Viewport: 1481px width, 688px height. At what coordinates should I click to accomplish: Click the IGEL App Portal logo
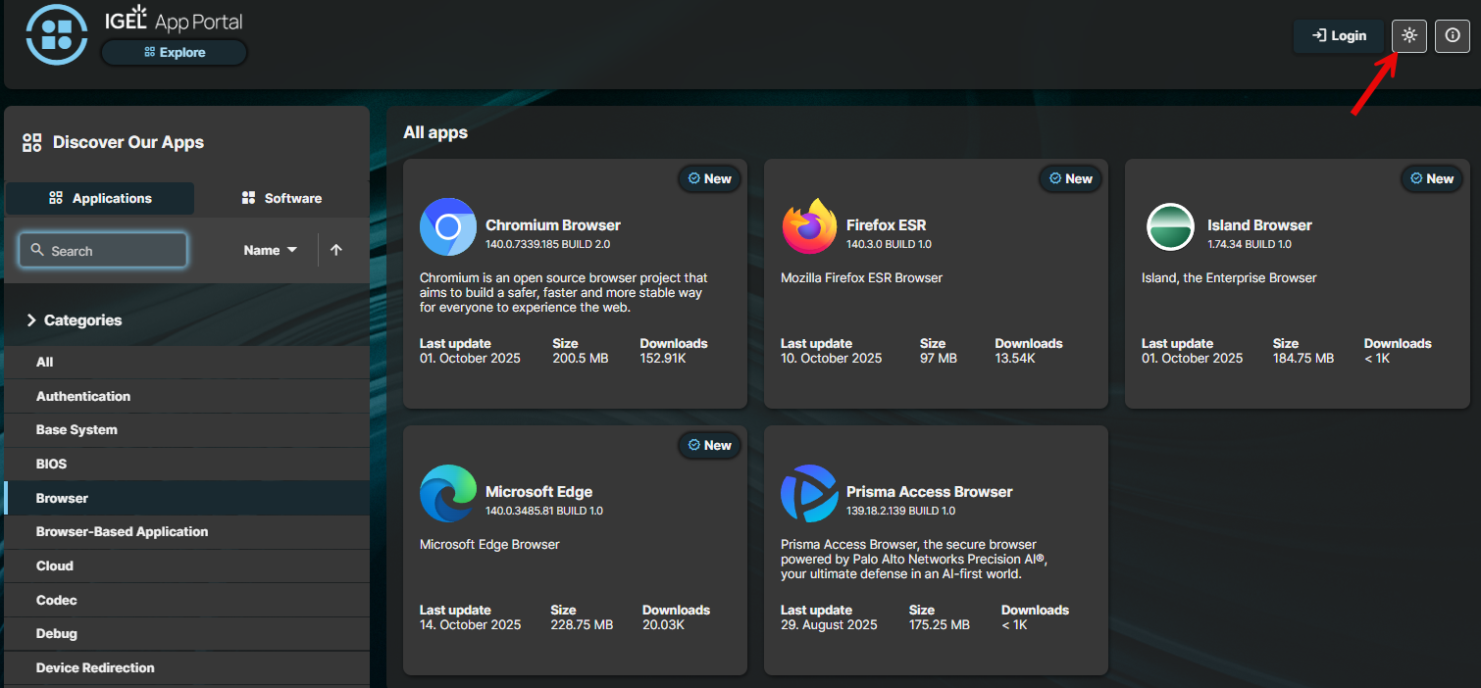(56, 34)
